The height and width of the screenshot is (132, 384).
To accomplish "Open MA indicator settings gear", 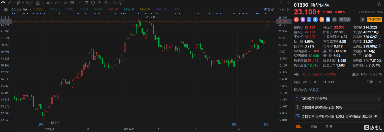I will point(14,9).
